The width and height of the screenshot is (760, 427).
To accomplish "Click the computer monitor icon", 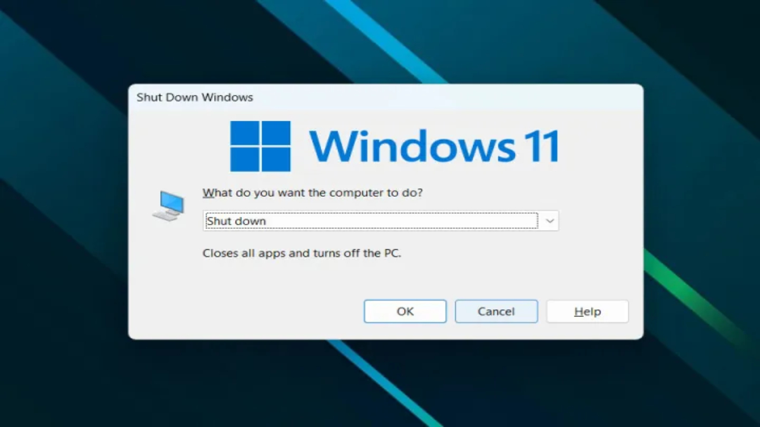I will (x=168, y=206).
